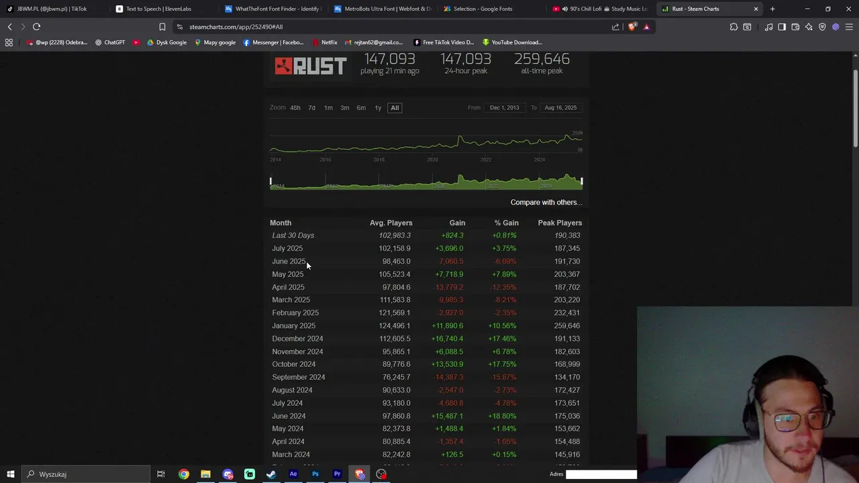Open Photoshop from the taskbar
This screenshot has width=859, height=483.
coord(315,474)
